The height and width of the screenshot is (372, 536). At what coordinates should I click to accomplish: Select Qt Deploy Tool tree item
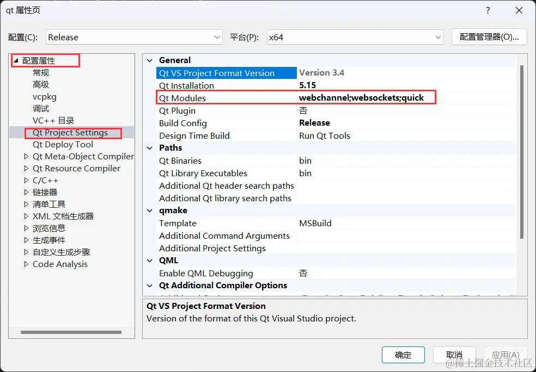63,144
